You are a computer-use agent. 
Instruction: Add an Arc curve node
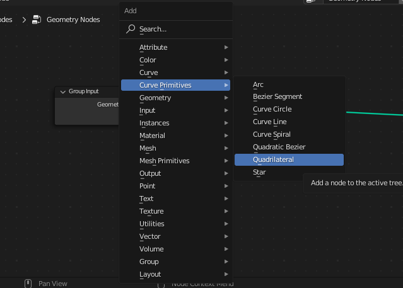[x=289, y=84]
